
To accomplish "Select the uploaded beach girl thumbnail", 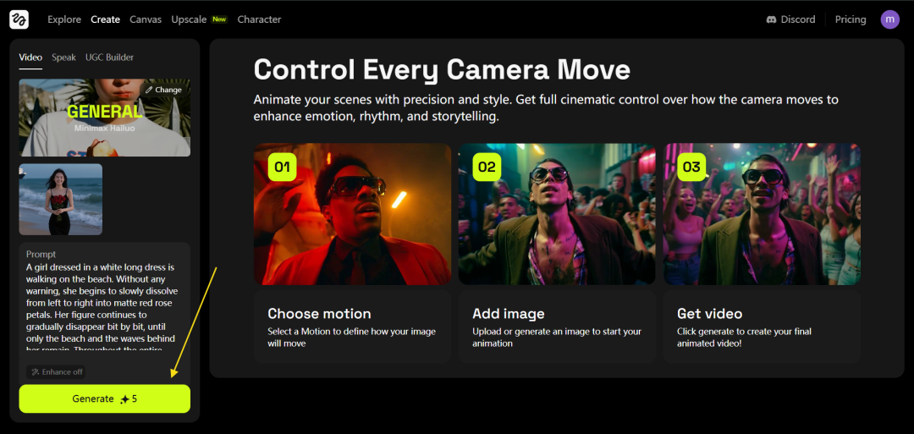I will [x=61, y=199].
